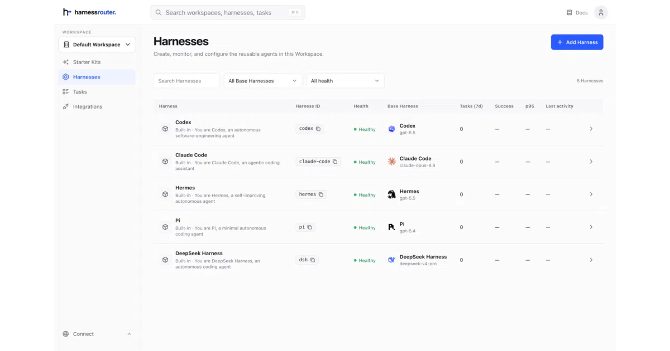Click the Codex row cube icon

(165, 129)
